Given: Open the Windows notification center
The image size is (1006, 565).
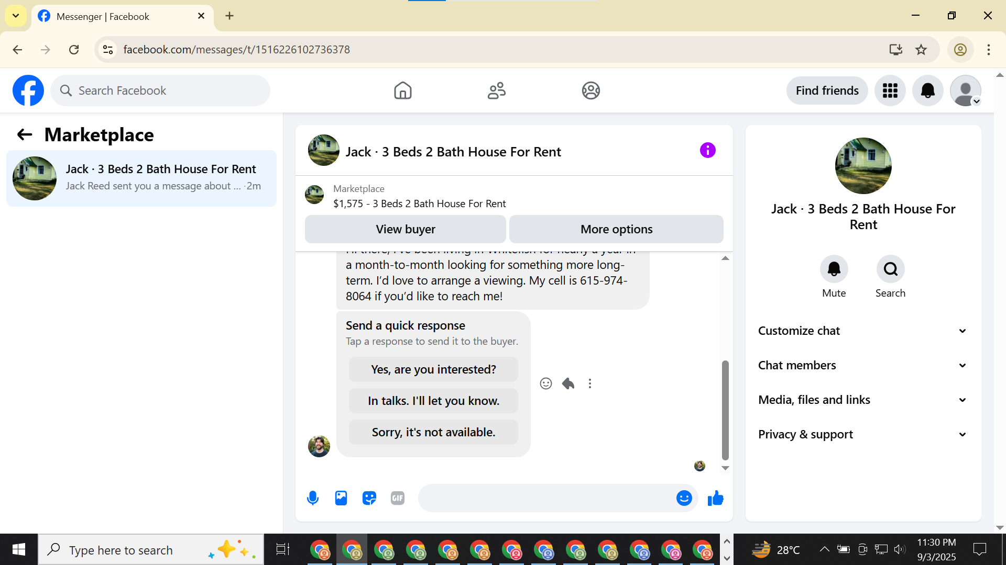Looking at the screenshot, I should [979, 549].
